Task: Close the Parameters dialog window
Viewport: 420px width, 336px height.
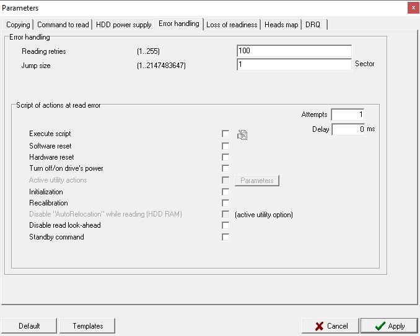Action: coord(412,8)
